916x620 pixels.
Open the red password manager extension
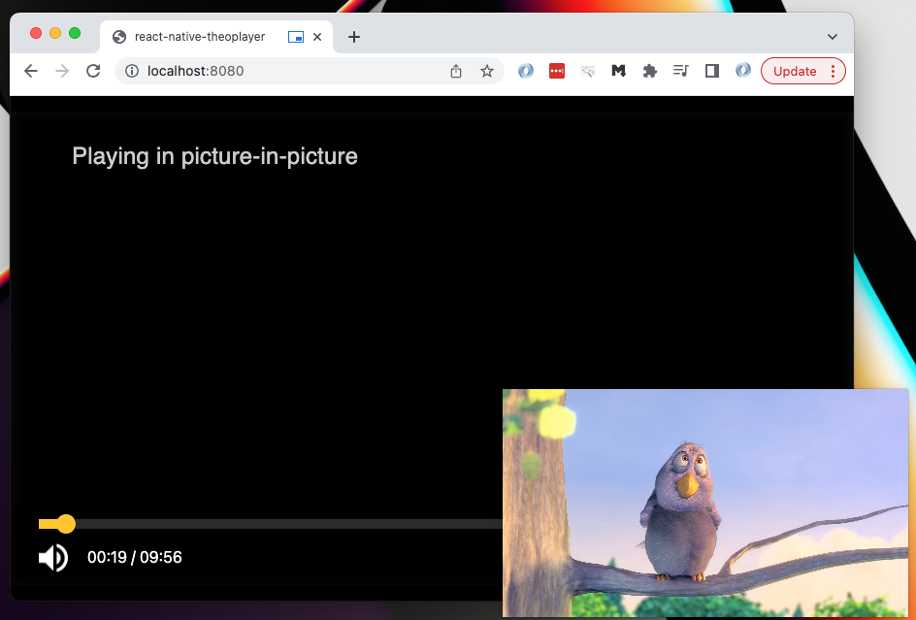557,71
